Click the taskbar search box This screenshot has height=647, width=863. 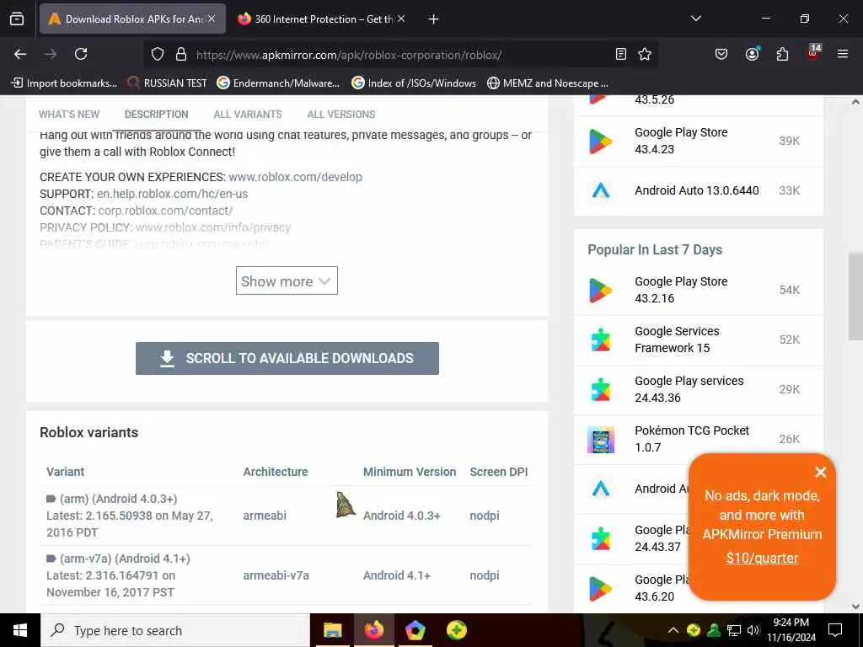(x=175, y=630)
